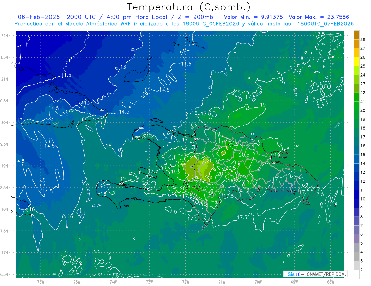
Task: Click latitude axis label "18N"
Action: pos(5,209)
